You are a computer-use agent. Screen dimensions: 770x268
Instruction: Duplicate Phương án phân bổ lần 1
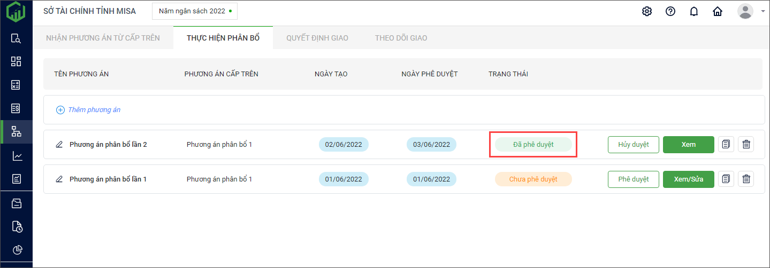pyautogui.click(x=726, y=179)
